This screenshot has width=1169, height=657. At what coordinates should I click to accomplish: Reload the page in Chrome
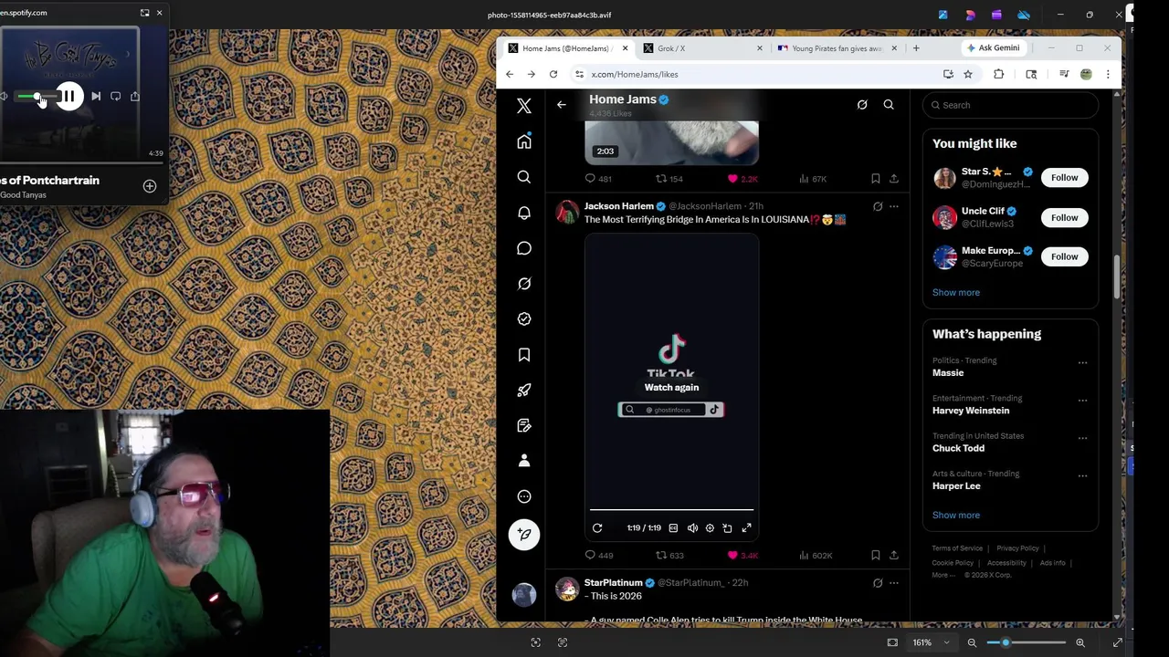click(x=553, y=74)
